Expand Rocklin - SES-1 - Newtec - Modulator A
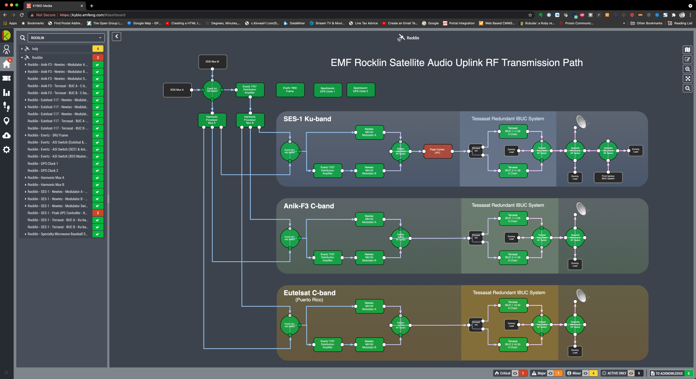This screenshot has width=696, height=379. [x=25, y=192]
